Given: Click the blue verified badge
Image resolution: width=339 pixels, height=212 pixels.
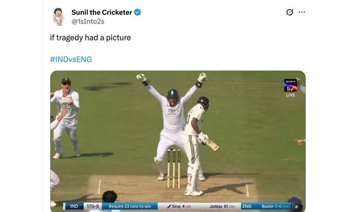Looking at the screenshot, I should click(x=137, y=12).
